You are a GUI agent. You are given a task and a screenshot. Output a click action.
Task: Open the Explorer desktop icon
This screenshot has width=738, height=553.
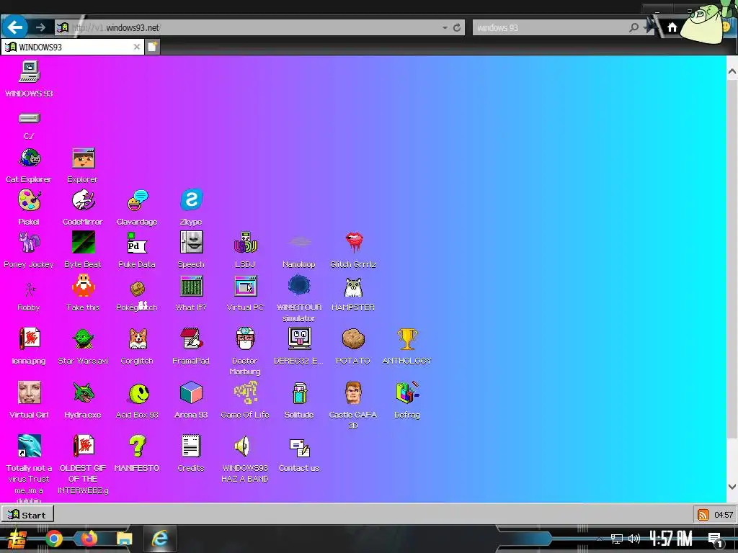coord(84,158)
